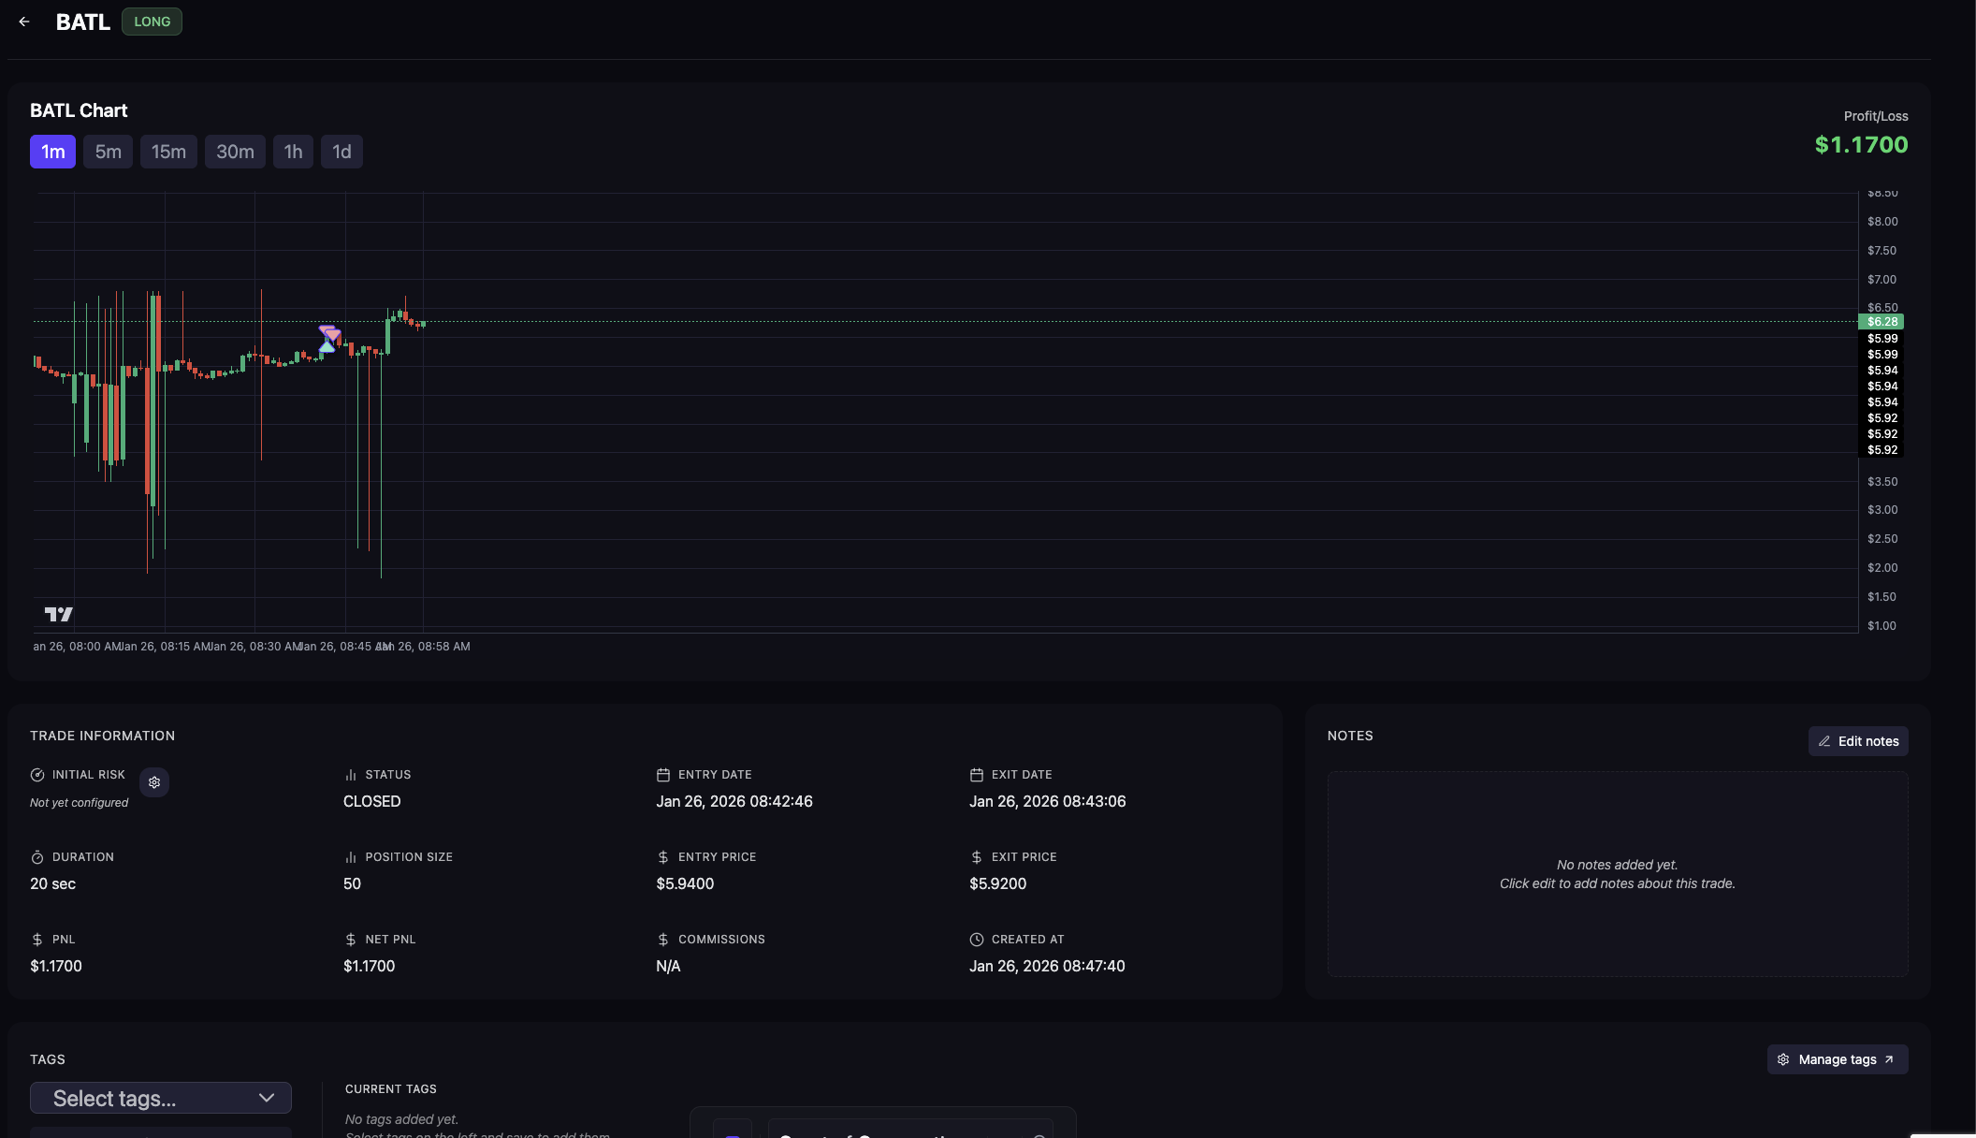This screenshot has width=1976, height=1138.
Task: Switch chart to 15m timeframe
Action: pos(168,152)
